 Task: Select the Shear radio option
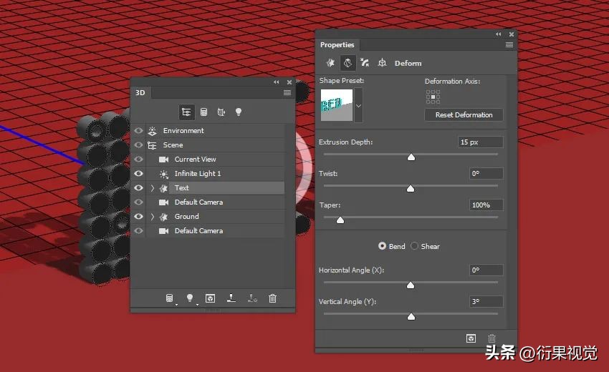point(414,246)
